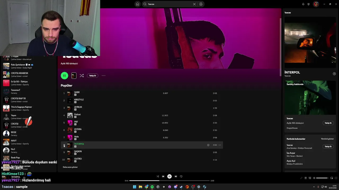
Task: Toggle shuffle in the bottom player
Action: point(158,176)
